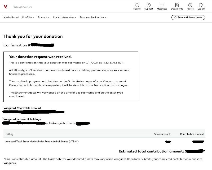Expand the Transact dropdown menu
This screenshot has width=212, height=170.
tap(43, 17)
